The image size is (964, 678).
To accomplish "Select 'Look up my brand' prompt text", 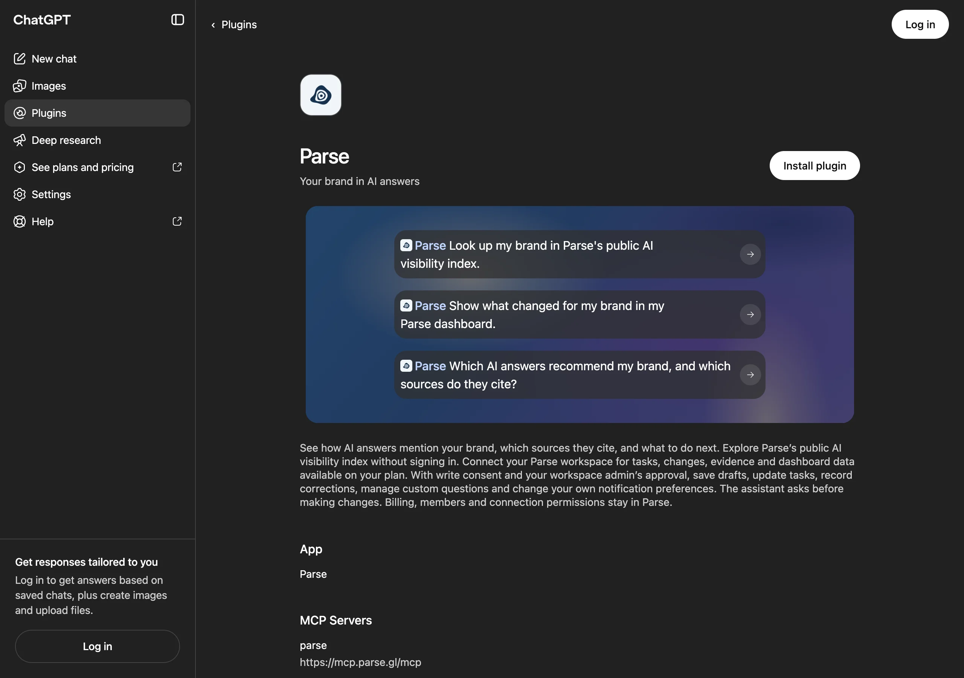I will point(527,255).
